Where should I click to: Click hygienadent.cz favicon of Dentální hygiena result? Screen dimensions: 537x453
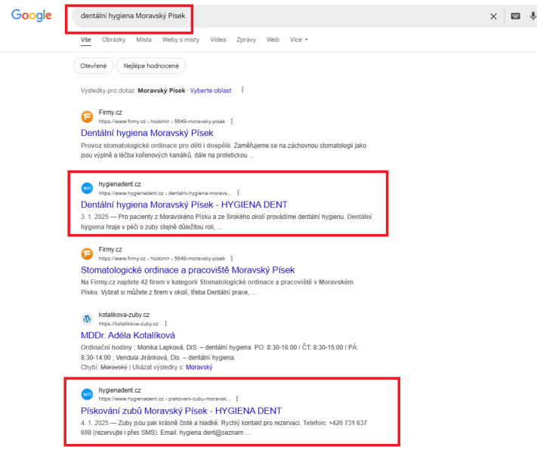point(87,188)
